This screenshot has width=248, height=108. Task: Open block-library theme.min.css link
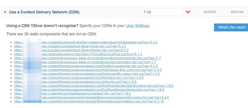(71, 50)
